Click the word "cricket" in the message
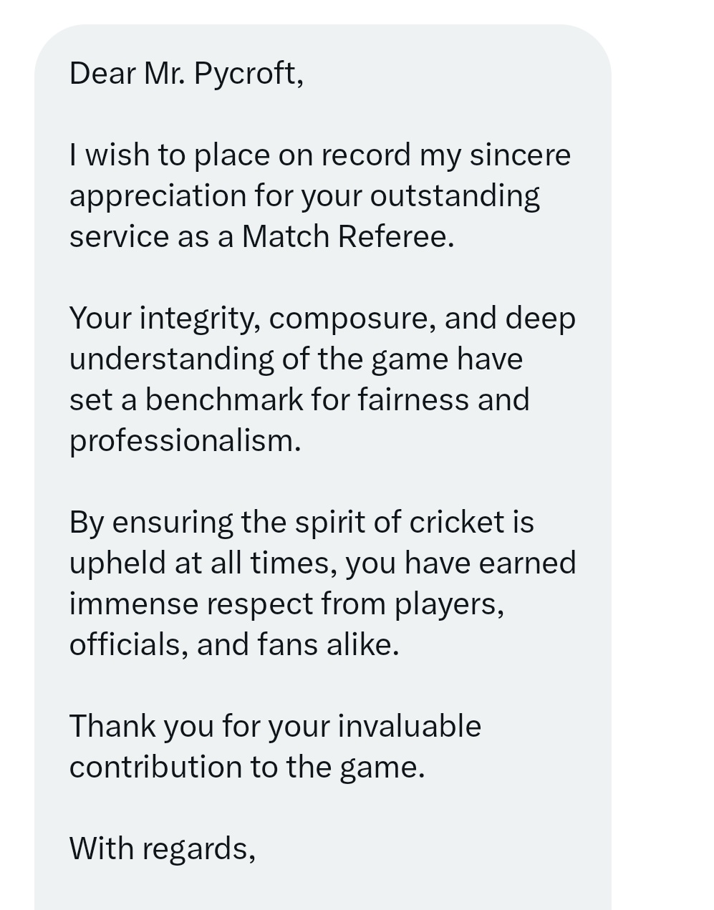Image resolution: width=714 pixels, height=910 pixels. pyautogui.click(x=457, y=523)
